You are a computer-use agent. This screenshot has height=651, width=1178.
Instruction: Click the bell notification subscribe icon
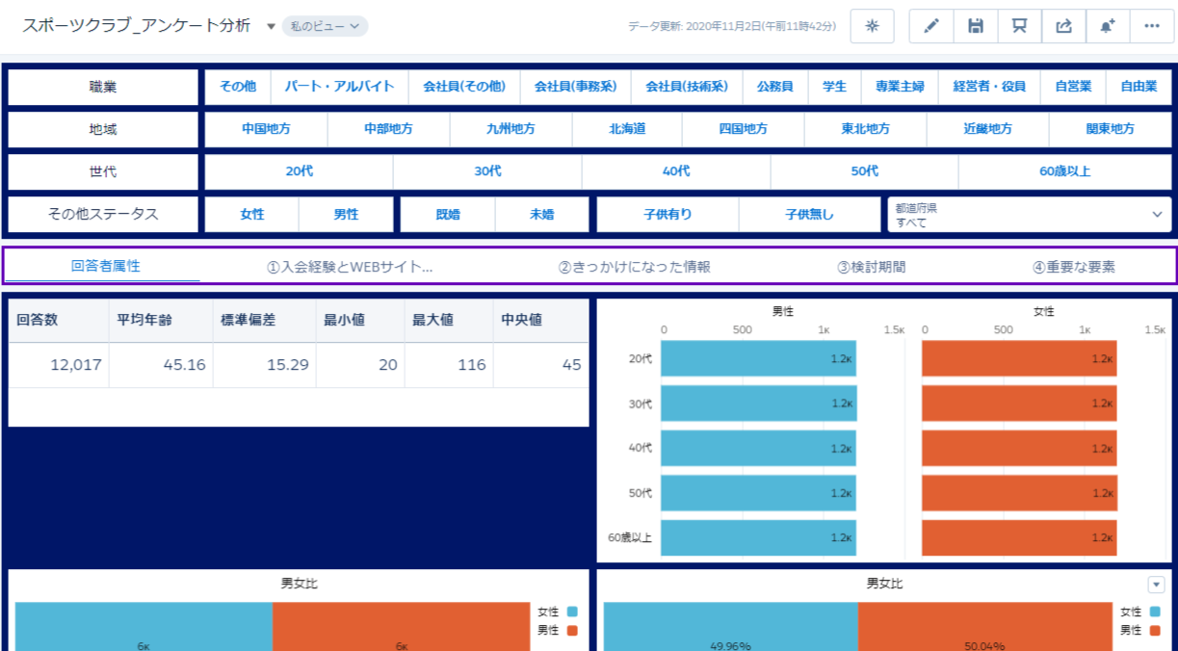1108,26
